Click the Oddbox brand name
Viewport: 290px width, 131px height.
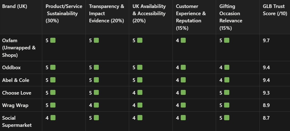11,68
